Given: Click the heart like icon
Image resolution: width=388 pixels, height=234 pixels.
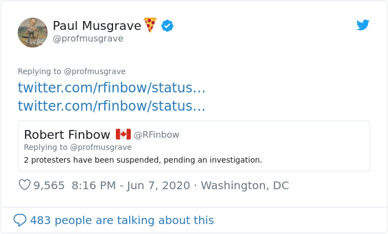Looking at the screenshot, I should [24, 185].
